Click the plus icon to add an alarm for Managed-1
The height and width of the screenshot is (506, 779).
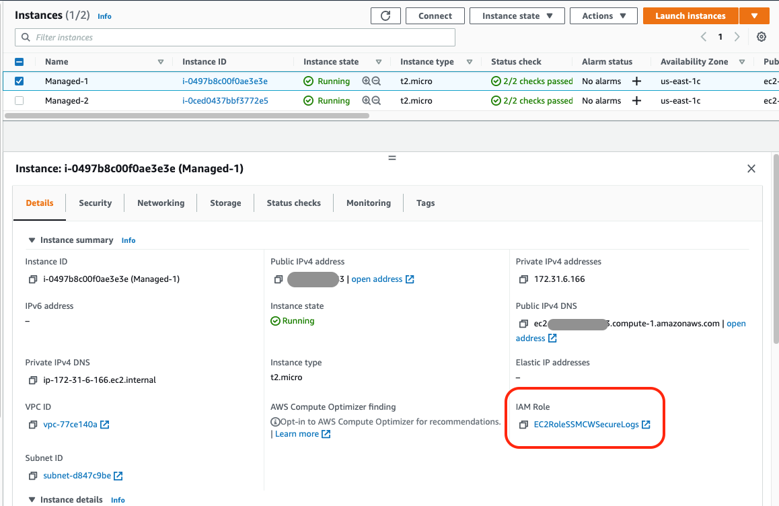click(x=636, y=81)
